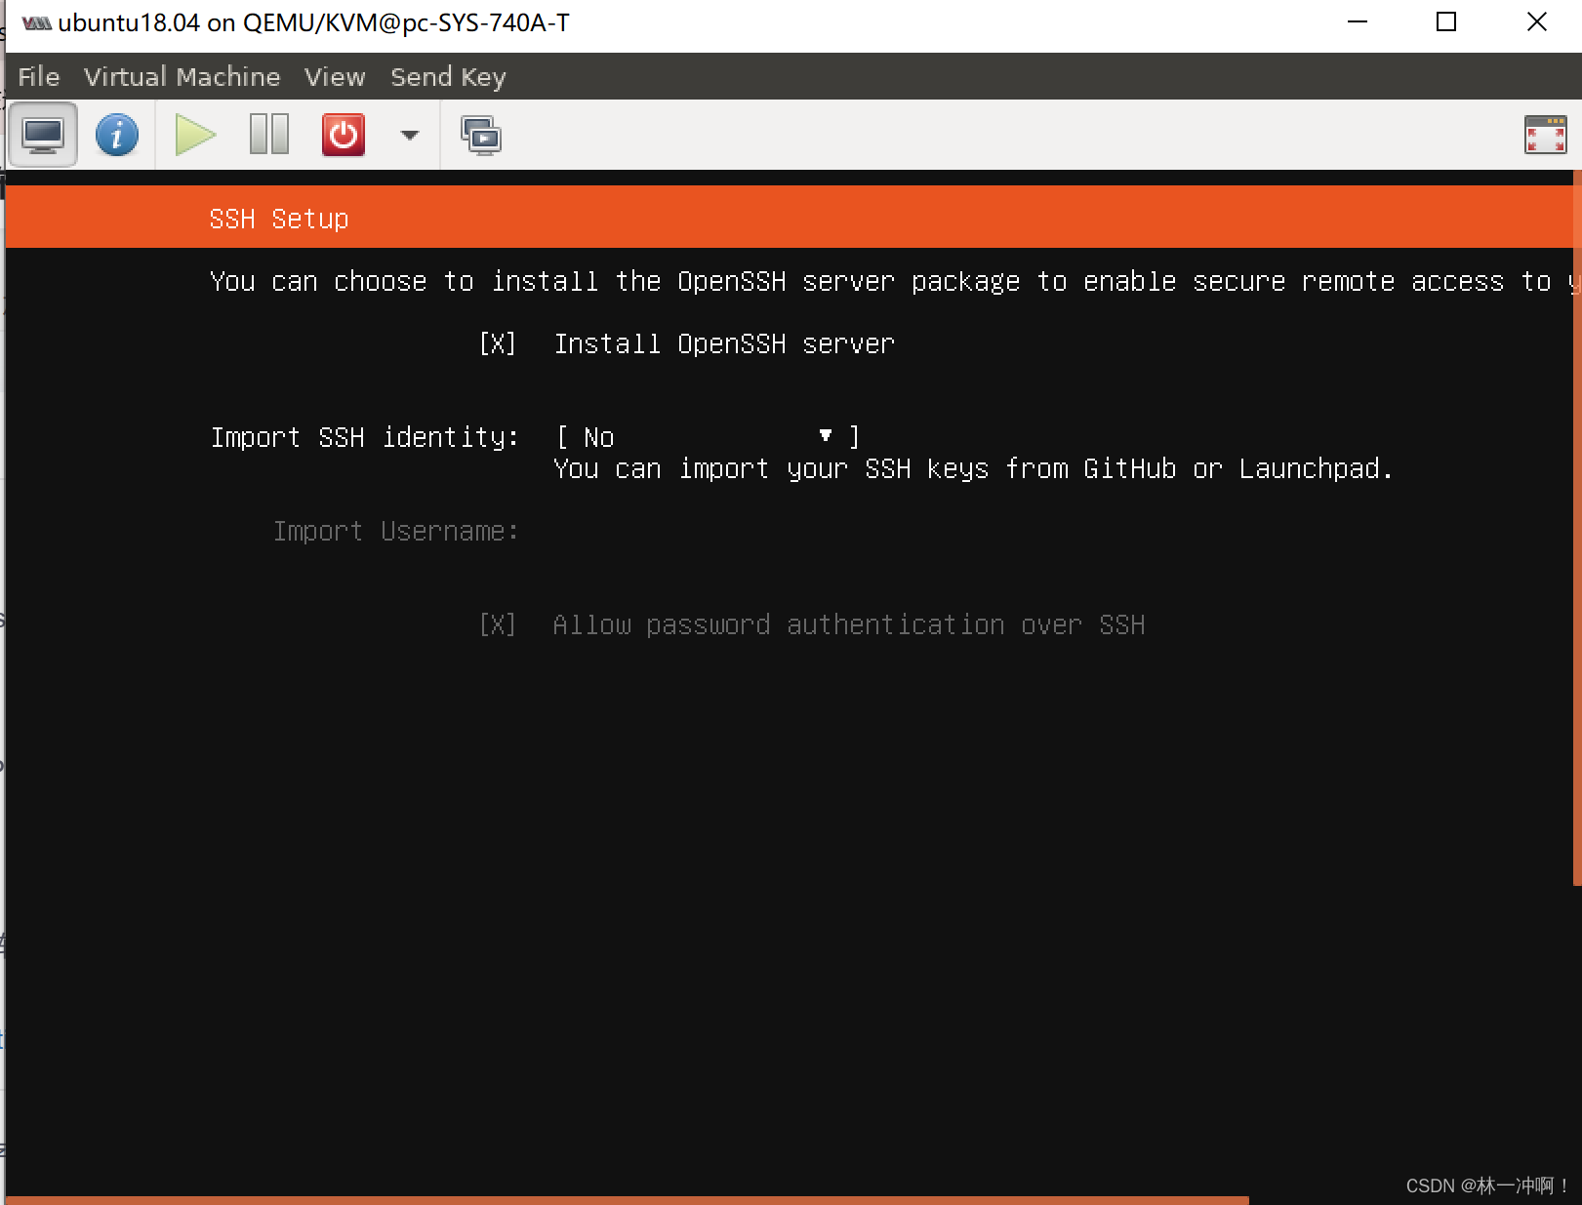The image size is (1582, 1205).
Task: Expand the shutdown options arrow
Action: (x=408, y=135)
